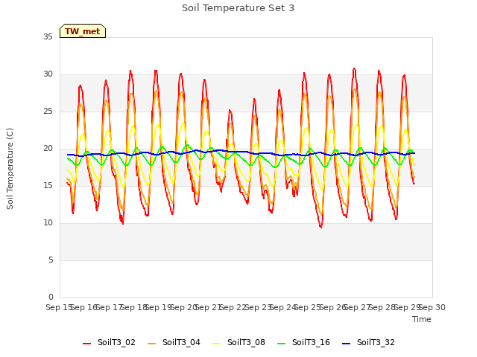Click the Sep 30 x-axis tick label
The width and height of the screenshot is (477, 357).
point(432,307)
